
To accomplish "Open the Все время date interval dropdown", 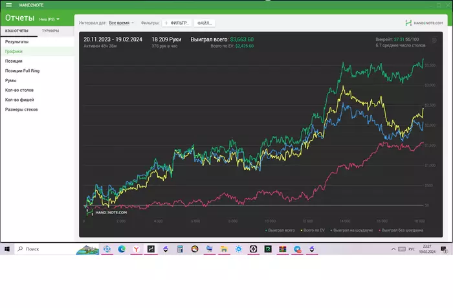I will (x=122, y=23).
